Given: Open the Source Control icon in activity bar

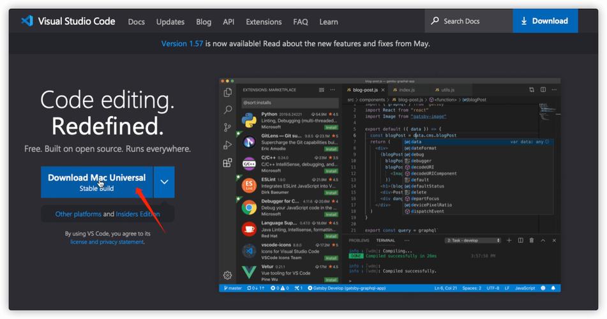Looking at the screenshot, I should click(228, 128).
